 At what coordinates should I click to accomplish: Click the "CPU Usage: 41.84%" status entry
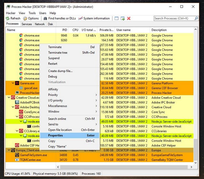[x=17, y=174]
